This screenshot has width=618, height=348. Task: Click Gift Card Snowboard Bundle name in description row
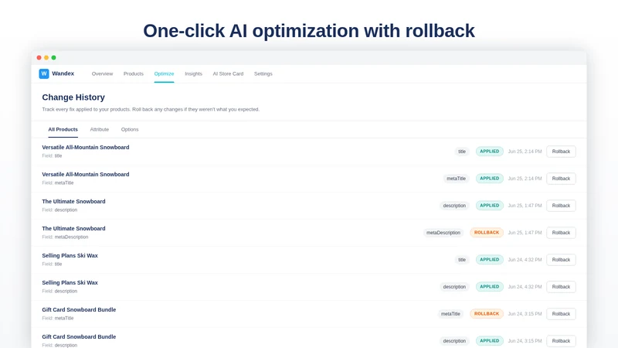tap(79, 336)
